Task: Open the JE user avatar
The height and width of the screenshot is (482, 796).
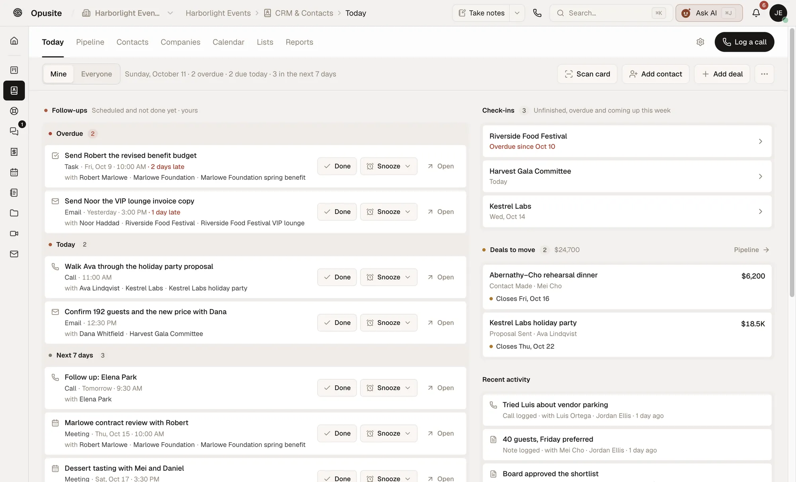Action: pyautogui.click(x=778, y=13)
